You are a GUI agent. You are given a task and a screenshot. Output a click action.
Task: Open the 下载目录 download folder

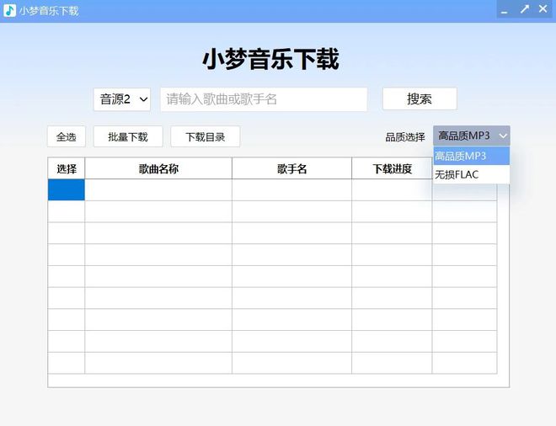pyautogui.click(x=205, y=136)
